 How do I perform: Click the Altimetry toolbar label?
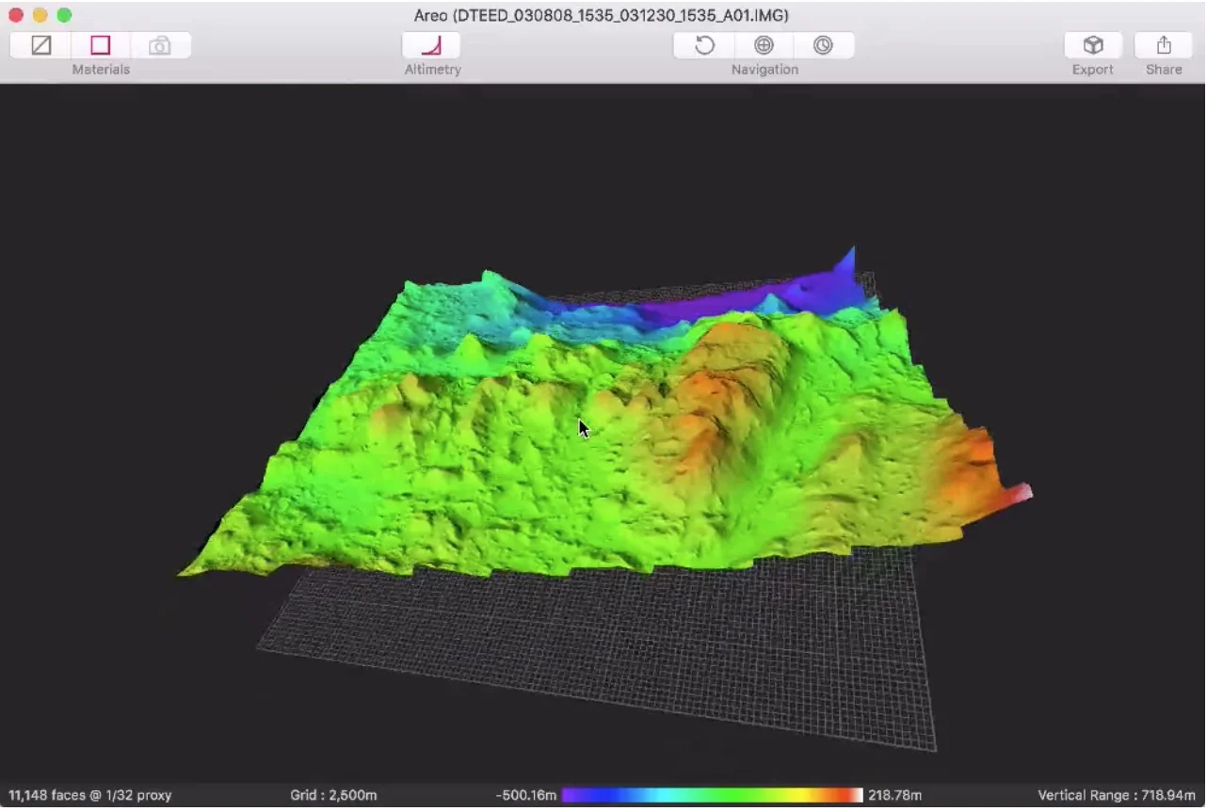(432, 70)
